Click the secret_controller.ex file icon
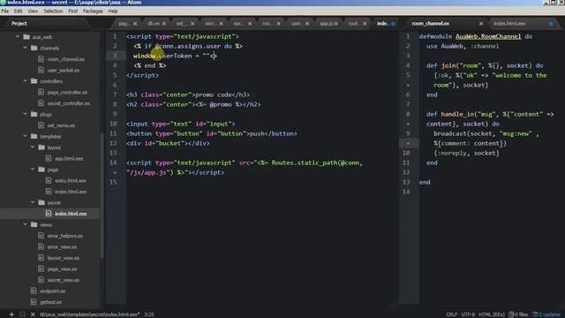Screen dimensions: 565x318 click(41, 103)
